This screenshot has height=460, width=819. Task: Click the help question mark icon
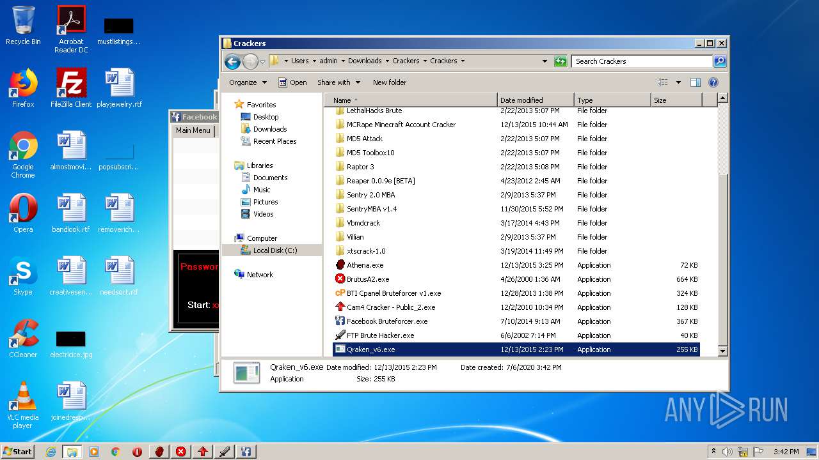click(x=713, y=82)
